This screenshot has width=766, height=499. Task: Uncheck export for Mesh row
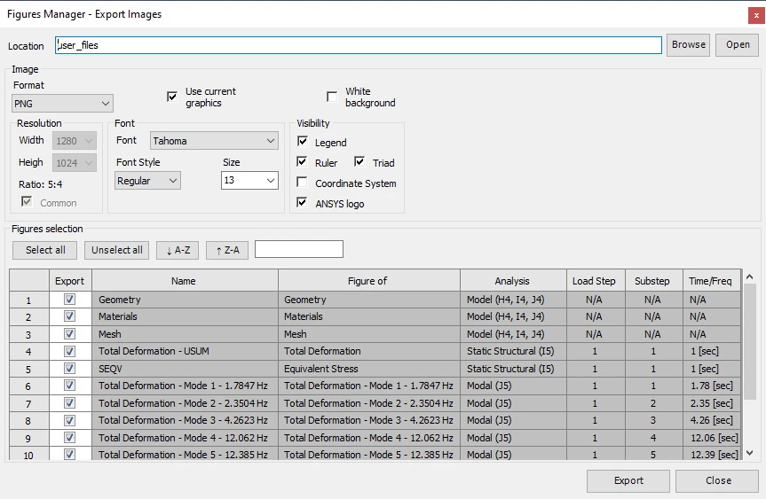(x=70, y=334)
